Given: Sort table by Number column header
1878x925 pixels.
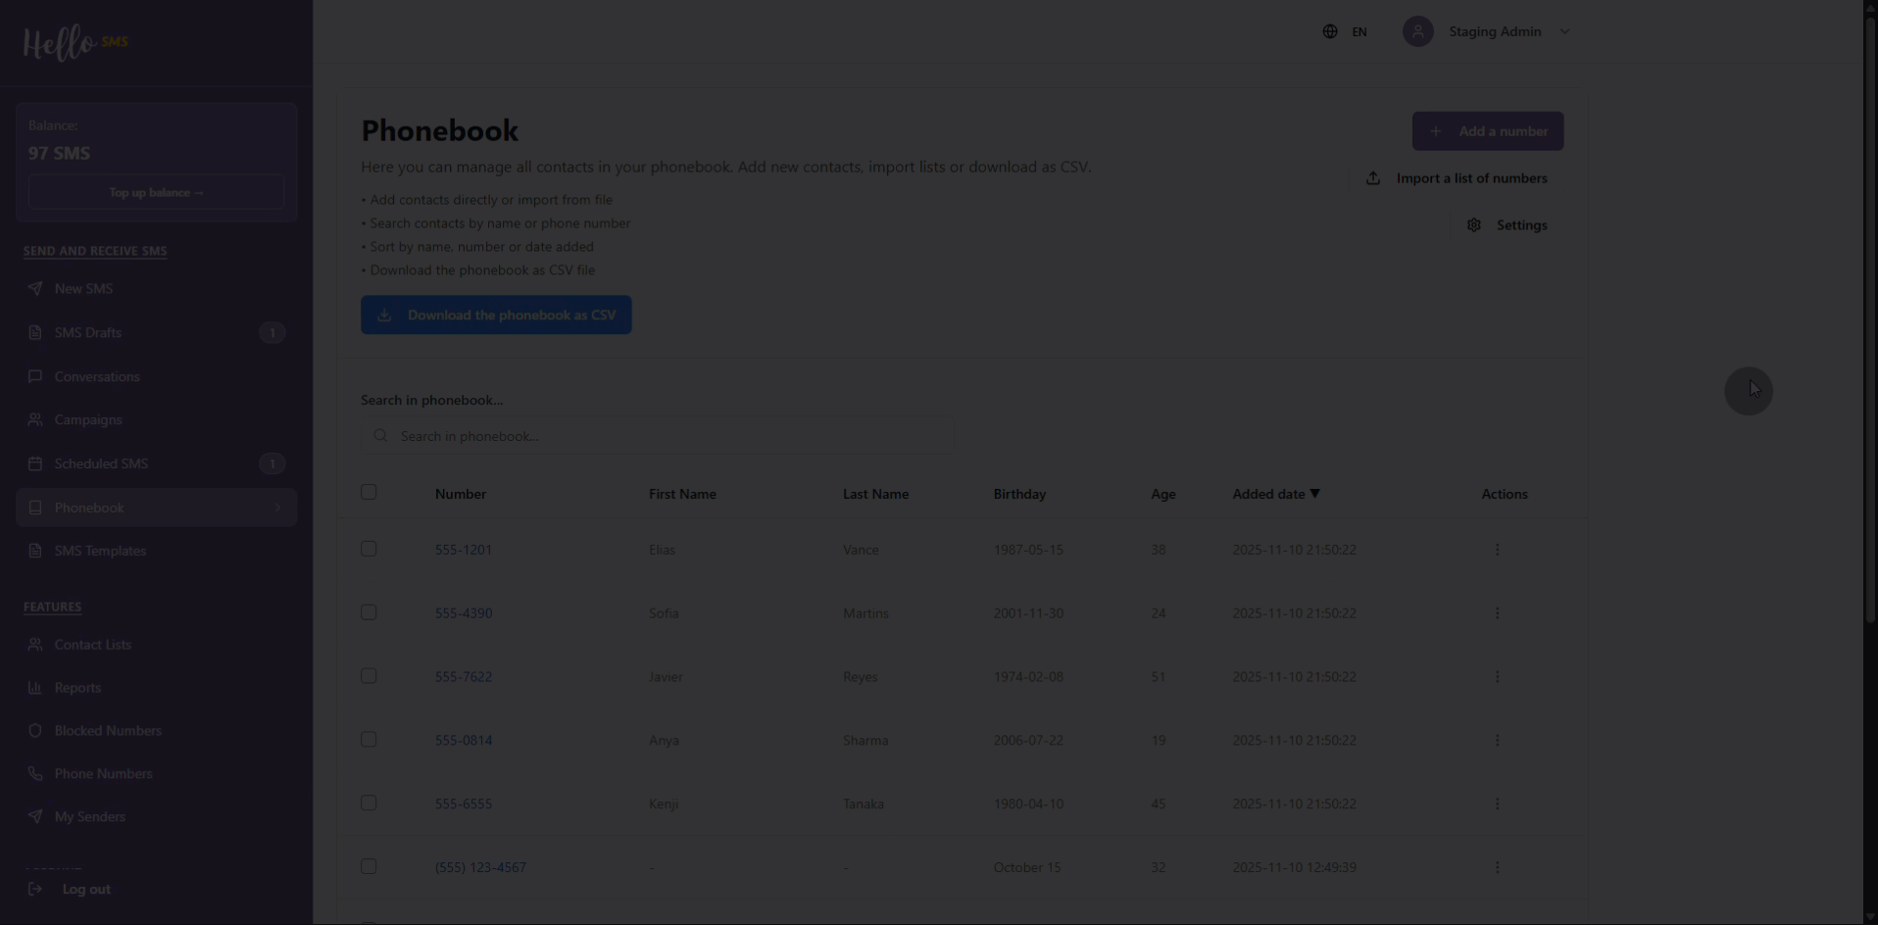Looking at the screenshot, I should pyautogui.click(x=461, y=494).
